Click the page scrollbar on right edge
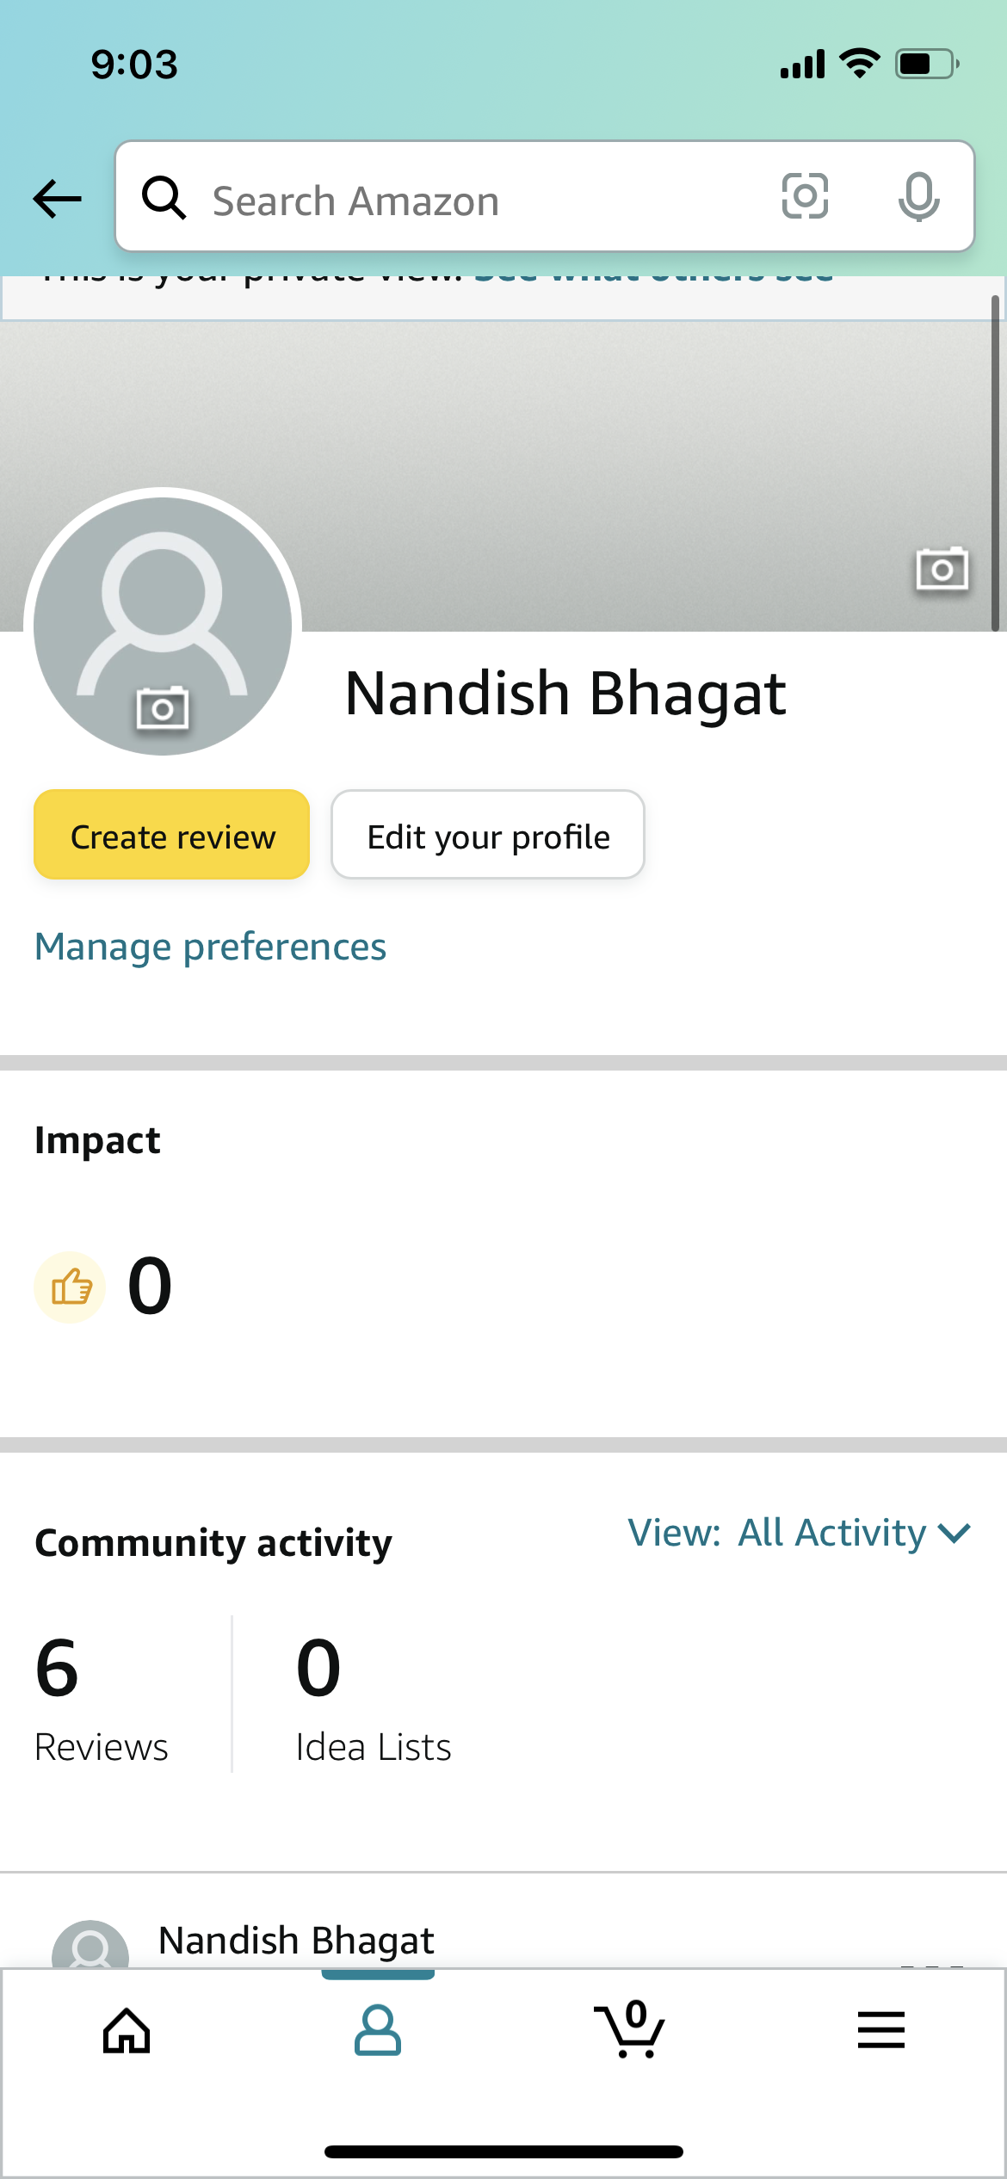This screenshot has width=1007, height=2179. [x=995, y=463]
